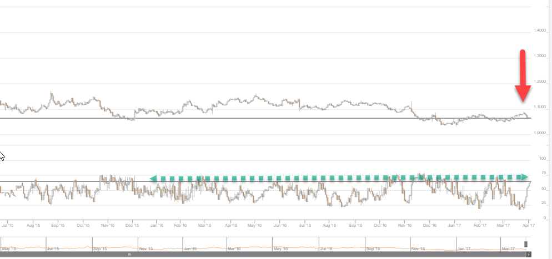Viewport: 552px width, 259px height.
Task: Click the Apr '17 date axis label
Action: click(528, 226)
